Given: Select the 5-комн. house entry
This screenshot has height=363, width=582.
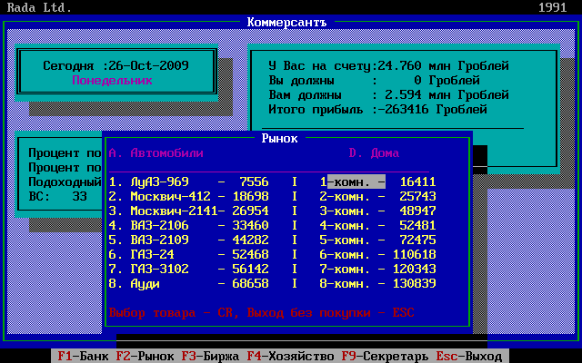Looking at the screenshot, I should coord(378,240).
